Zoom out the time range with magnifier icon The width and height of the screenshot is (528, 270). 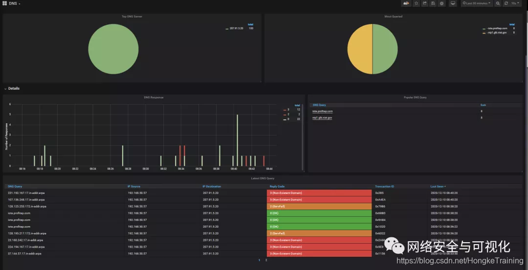498,3
